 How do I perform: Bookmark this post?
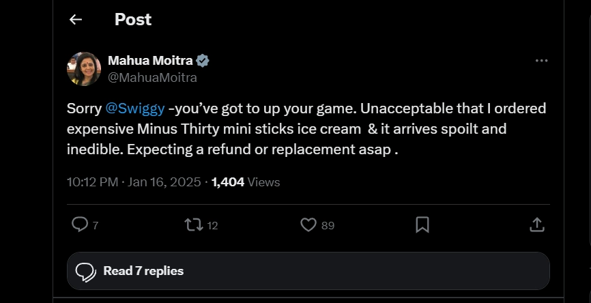[422, 224]
